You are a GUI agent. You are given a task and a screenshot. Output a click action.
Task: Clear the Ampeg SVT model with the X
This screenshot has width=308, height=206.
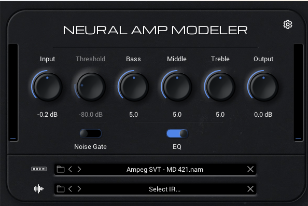pyautogui.click(x=250, y=169)
